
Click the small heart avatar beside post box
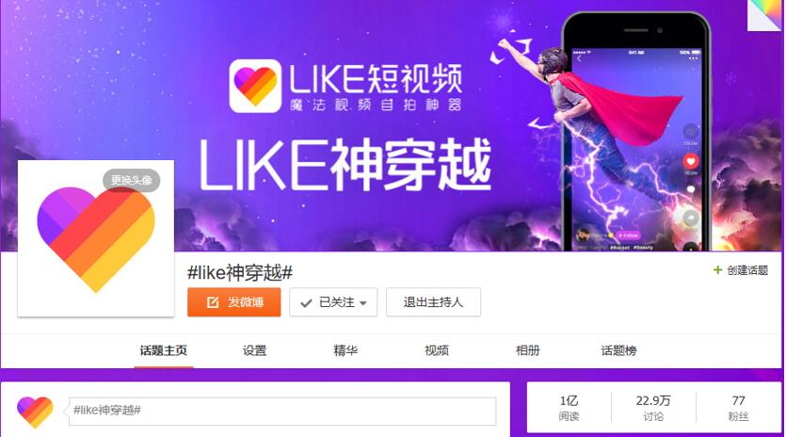click(35, 412)
